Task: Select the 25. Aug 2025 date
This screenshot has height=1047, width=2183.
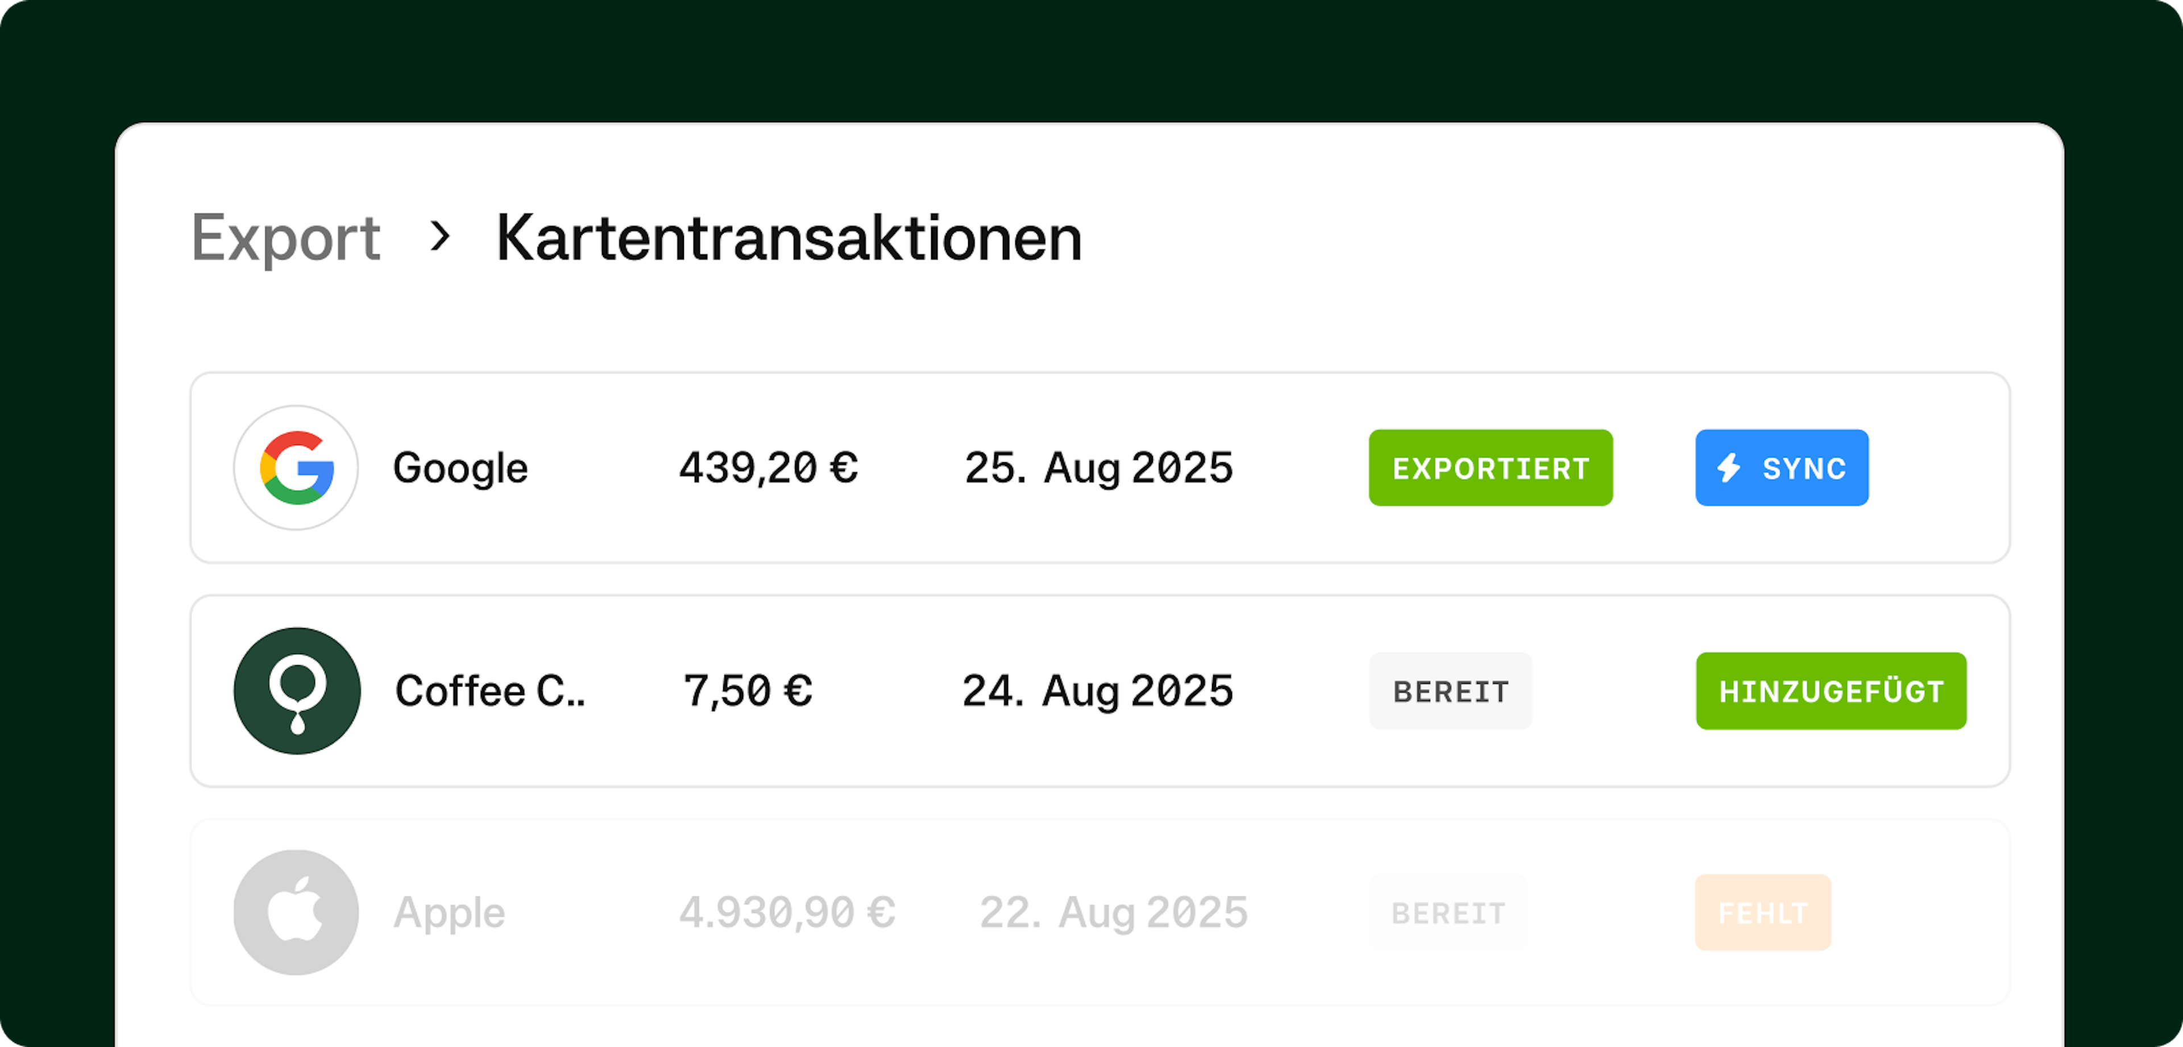Action: click(1098, 468)
